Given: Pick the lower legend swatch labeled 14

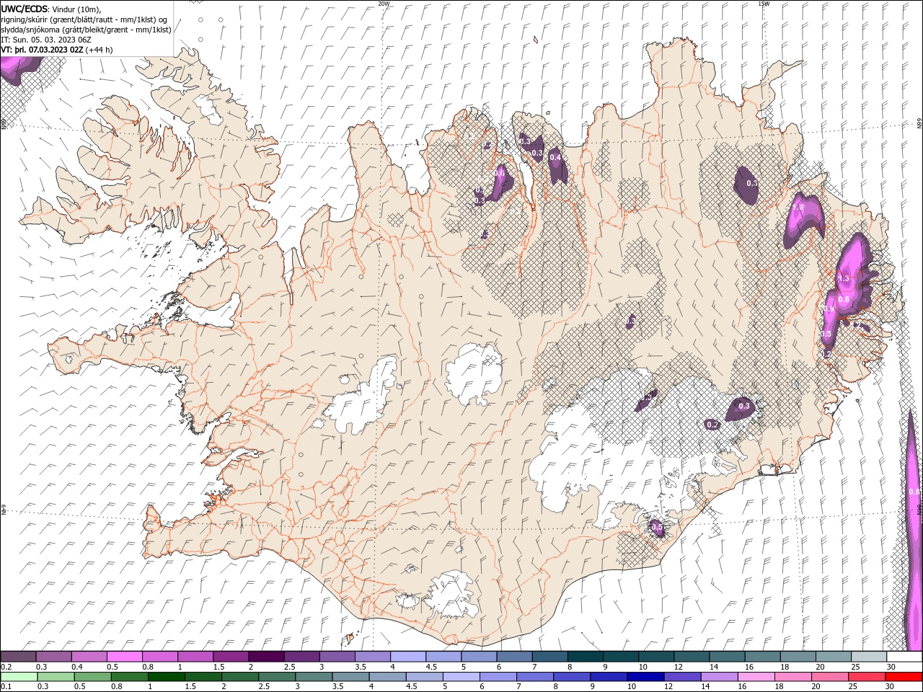Looking at the screenshot, I should tap(720, 677).
